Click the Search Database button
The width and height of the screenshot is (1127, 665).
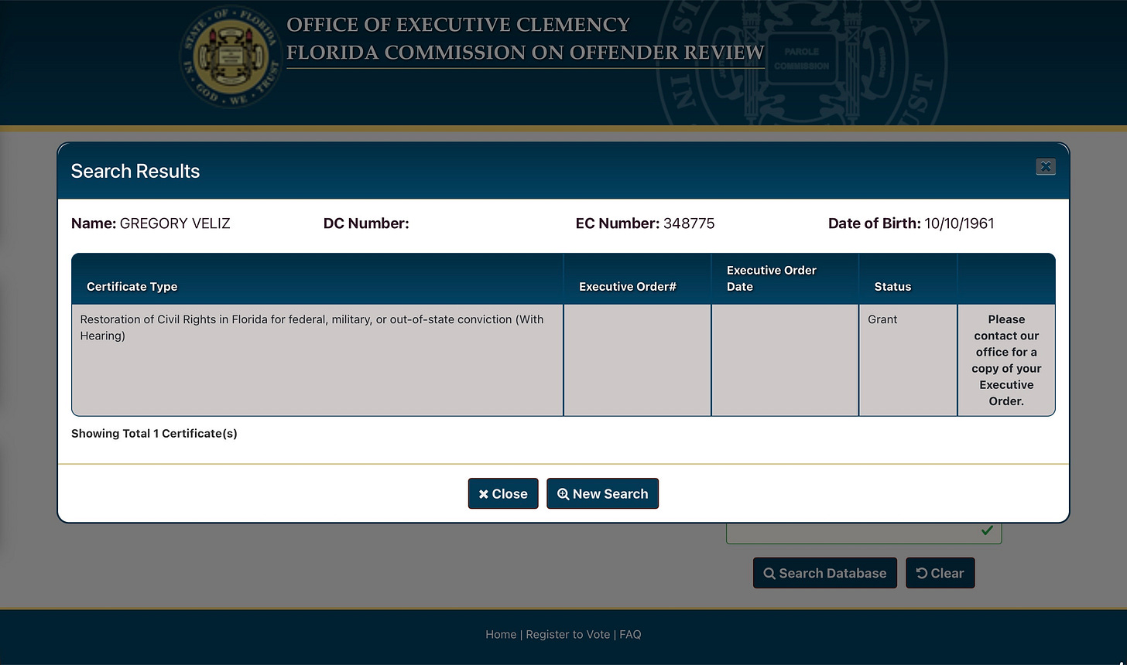[825, 573]
